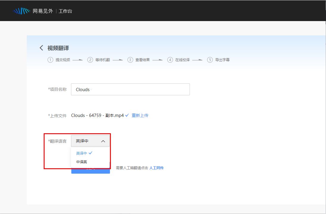The height and width of the screenshot is (214, 326).
Task: Open the 英译中 language combo box
Action: coord(90,141)
